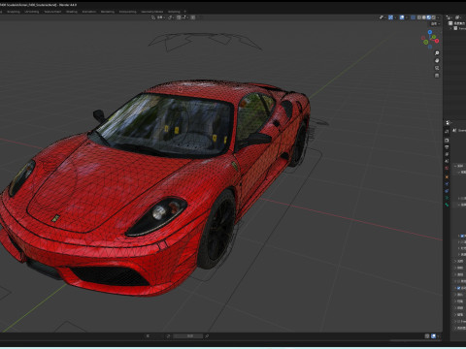Viewport: 466px width, 349px height.
Task: Click the hand pan view button
Action: coord(437,60)
